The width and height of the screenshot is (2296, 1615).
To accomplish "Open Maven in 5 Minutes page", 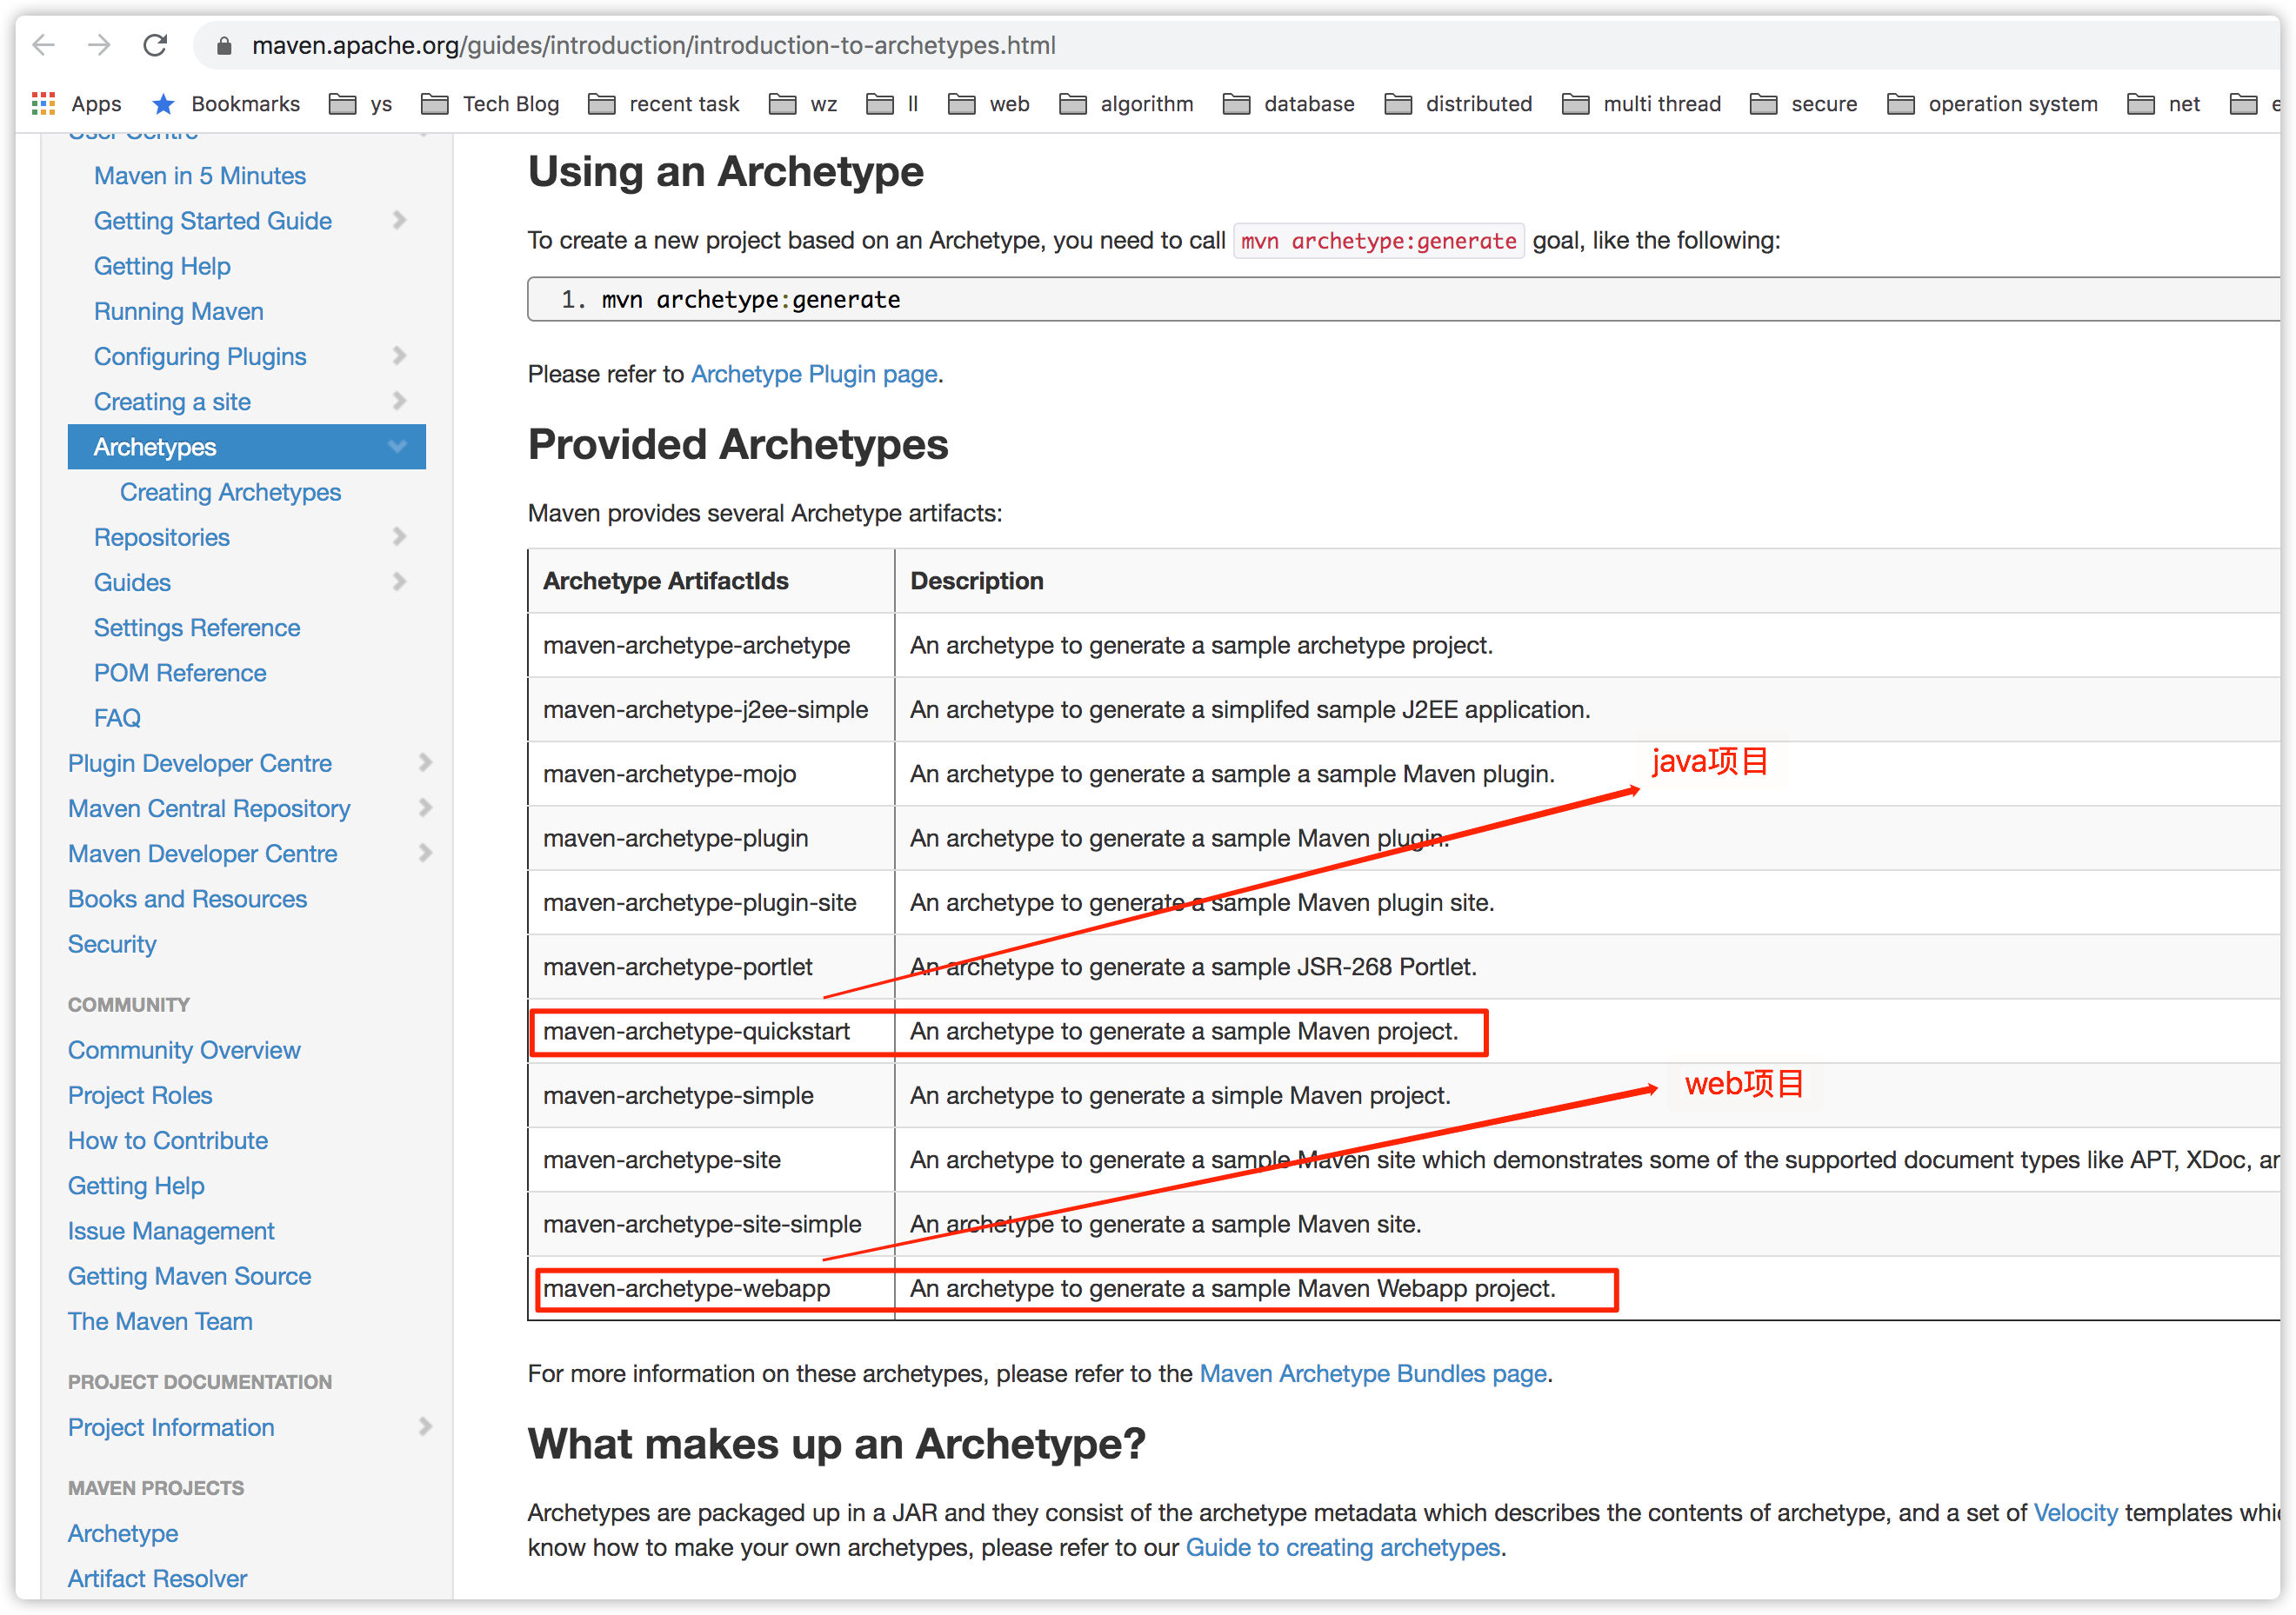I will [200, 176].
